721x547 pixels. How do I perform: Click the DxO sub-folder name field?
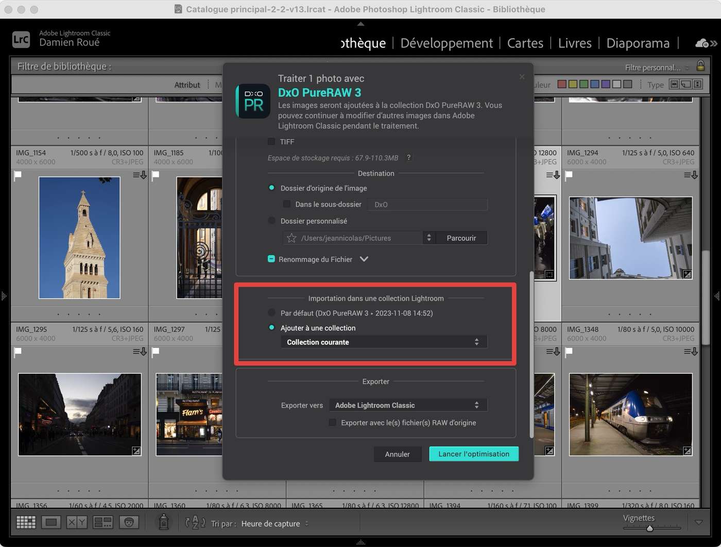tap(427, 204)
